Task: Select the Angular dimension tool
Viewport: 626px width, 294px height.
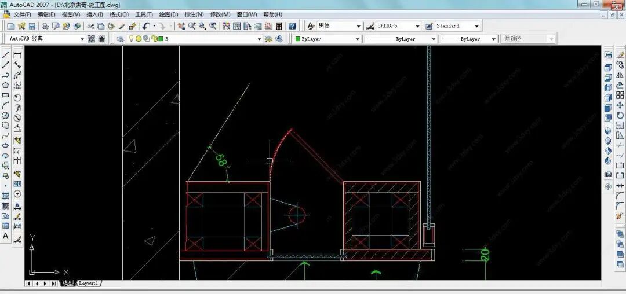Action: (x=17, y=128)
